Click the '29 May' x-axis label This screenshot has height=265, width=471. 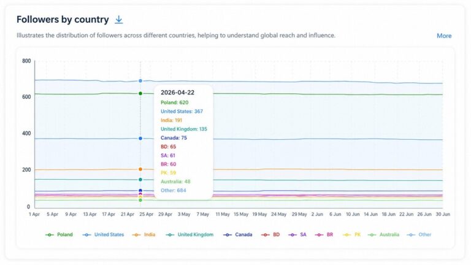pos(299,214)
